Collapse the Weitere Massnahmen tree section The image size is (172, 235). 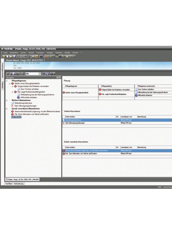(x=7, y=100)
